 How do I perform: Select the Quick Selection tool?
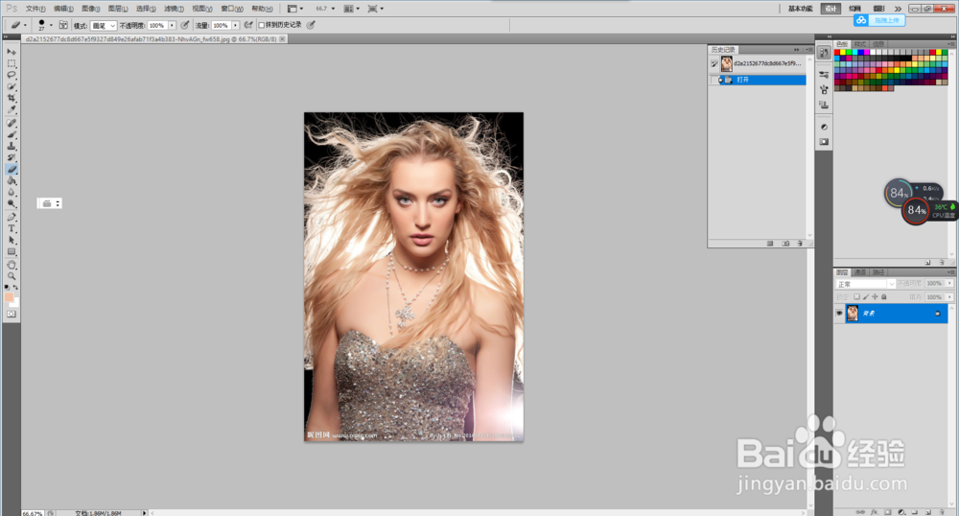(x=11, y=87)
